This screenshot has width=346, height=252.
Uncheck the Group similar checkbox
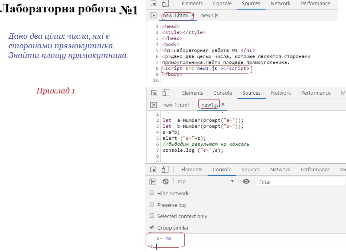pos(152,227)
